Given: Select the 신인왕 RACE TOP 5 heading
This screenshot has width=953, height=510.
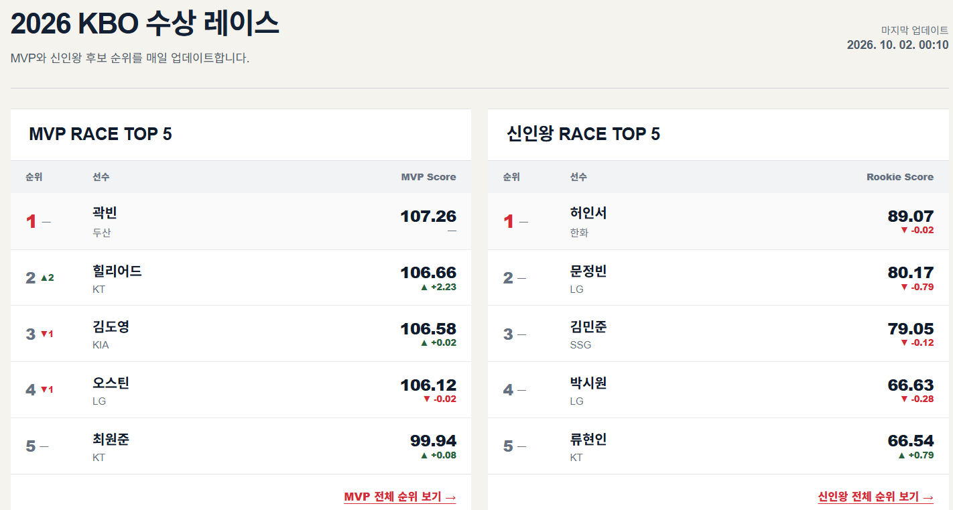Looking at the screenshot, I should [584, 134].
